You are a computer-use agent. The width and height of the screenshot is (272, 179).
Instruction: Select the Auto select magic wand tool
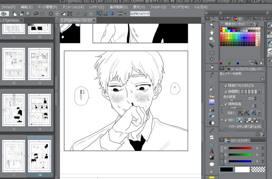point(212,59)
